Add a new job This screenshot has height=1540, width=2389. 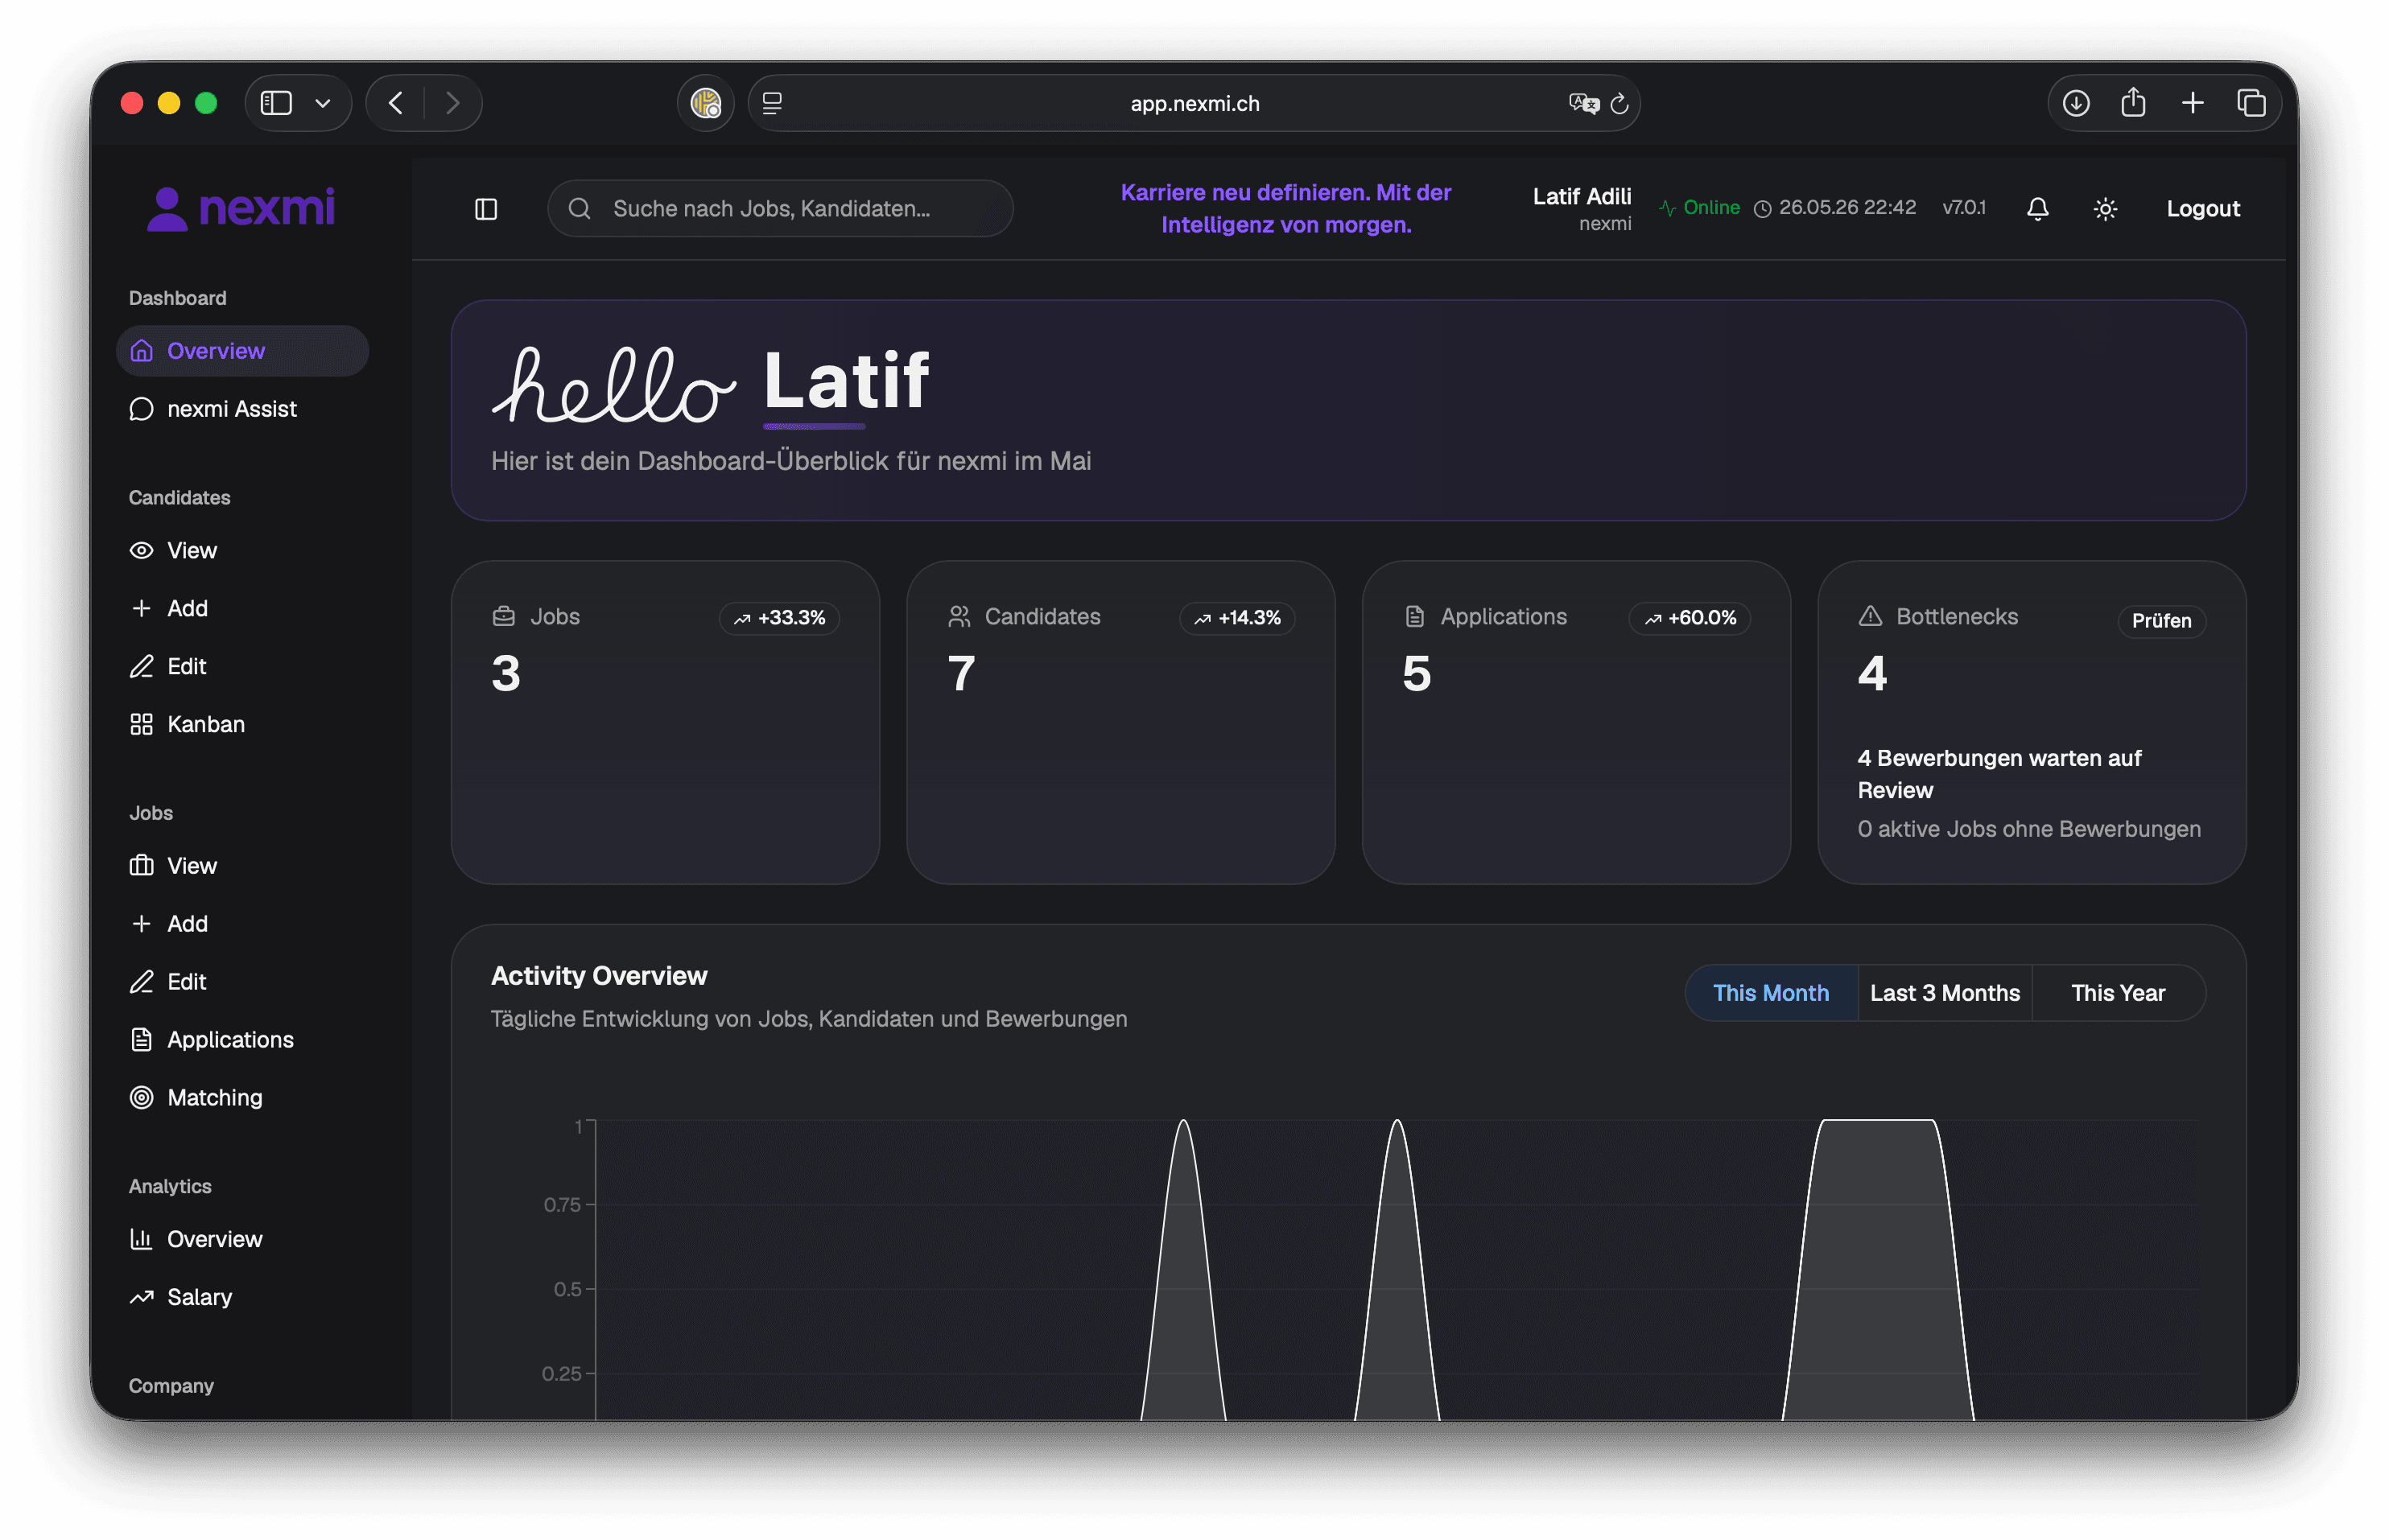[242, 924]
